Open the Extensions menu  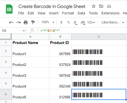click(x=110, y=13)
